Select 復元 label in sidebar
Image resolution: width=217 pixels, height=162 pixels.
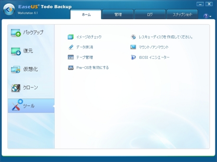pos(28,51)
